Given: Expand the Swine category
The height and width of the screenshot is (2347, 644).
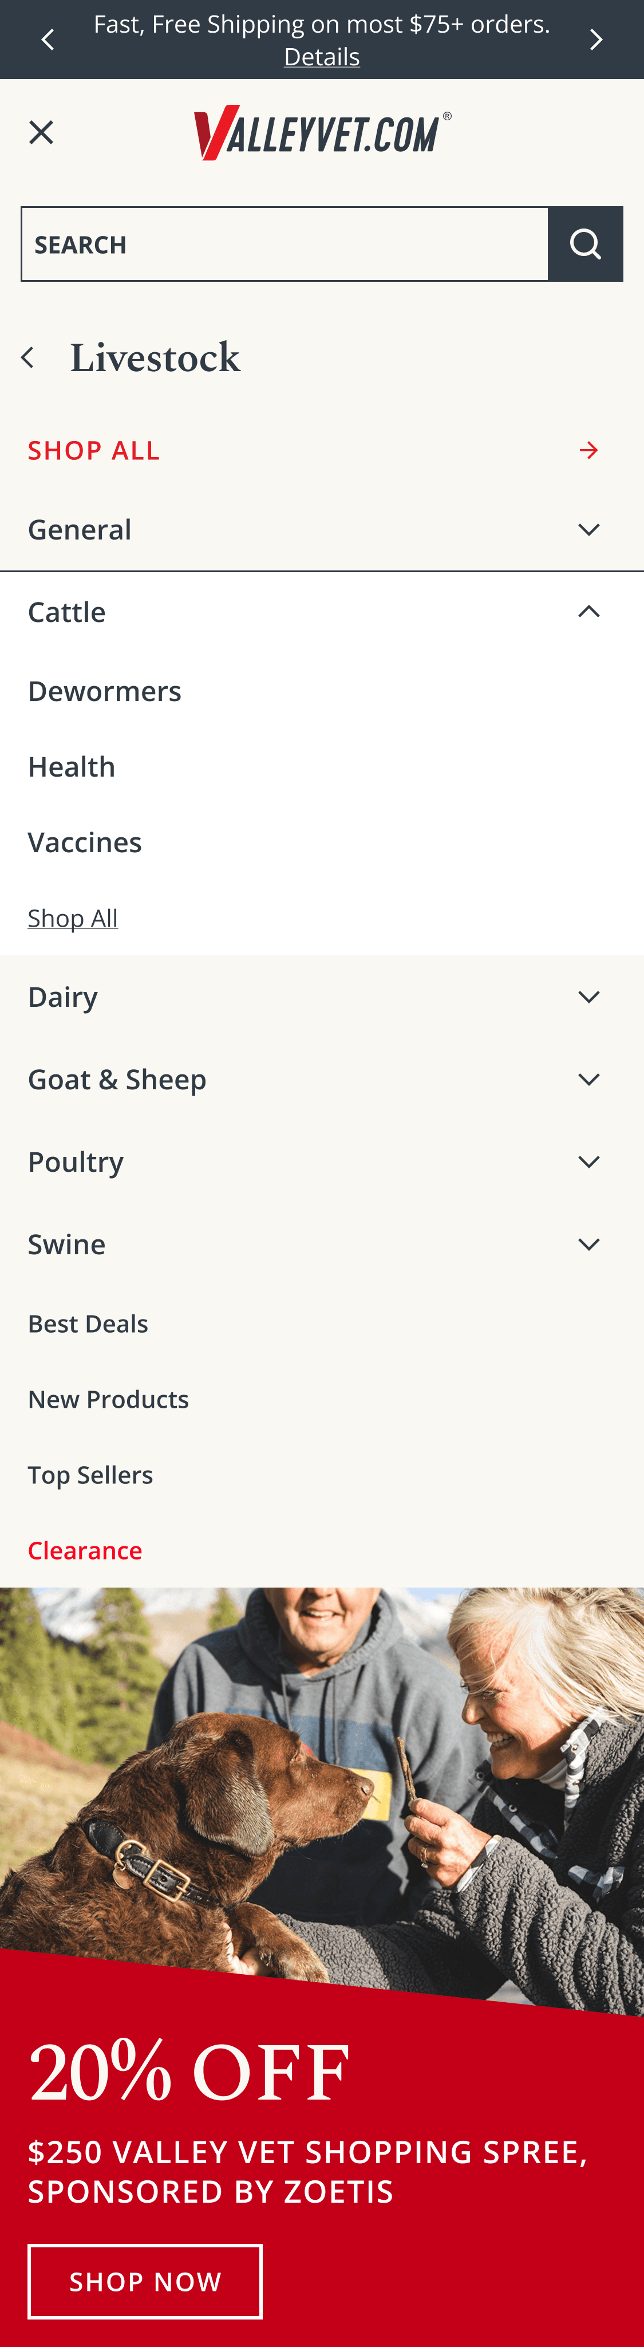Looking at the screenshot, I should (x=588, y=1245).
